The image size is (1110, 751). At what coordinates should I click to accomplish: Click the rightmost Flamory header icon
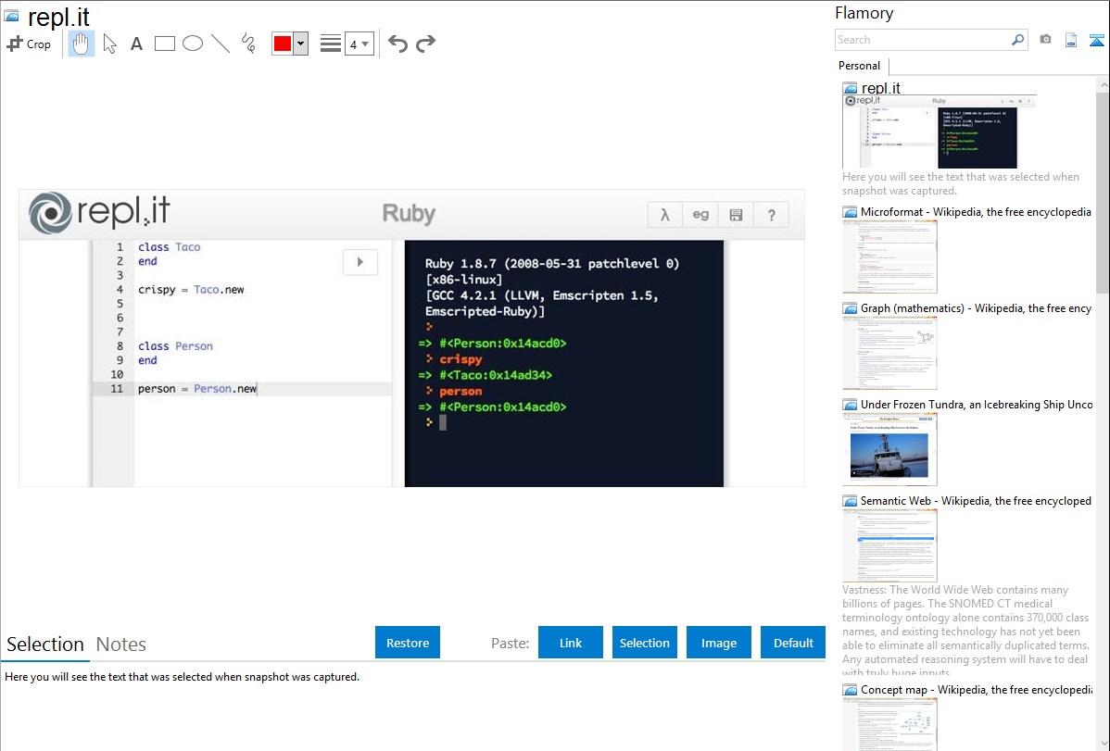click(1096, 40)
